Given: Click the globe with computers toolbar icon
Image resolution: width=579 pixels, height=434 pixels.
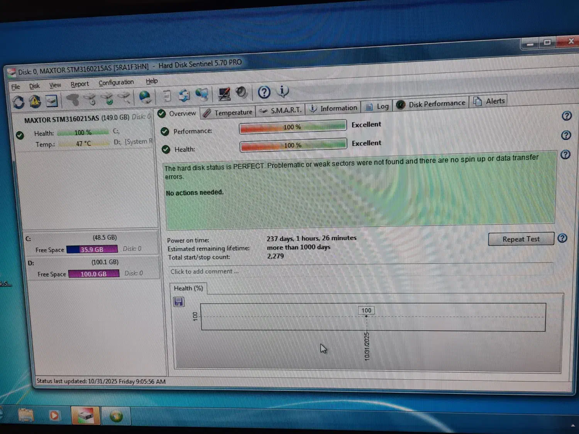Looking at the screenshot, I should coord(201,95).
